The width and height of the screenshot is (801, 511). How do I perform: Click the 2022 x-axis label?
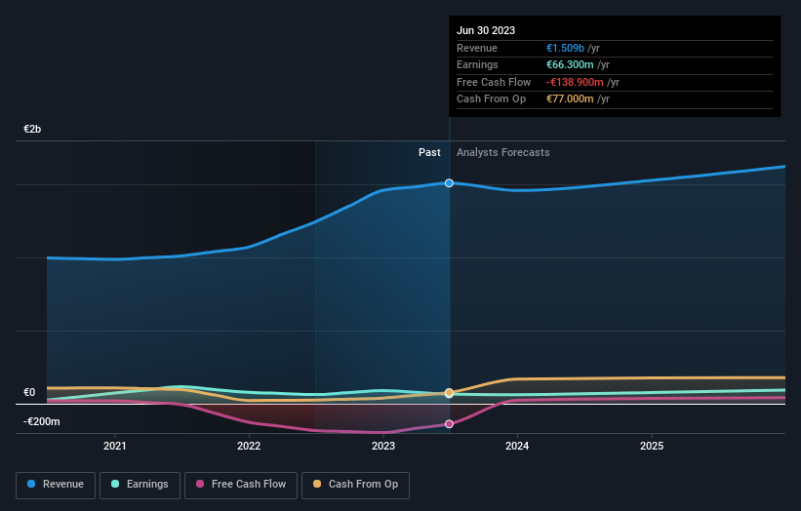click(x=249, y=446)
